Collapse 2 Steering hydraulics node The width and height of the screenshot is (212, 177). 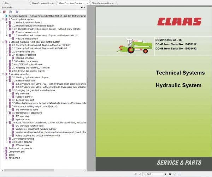[x=3, y=42]
